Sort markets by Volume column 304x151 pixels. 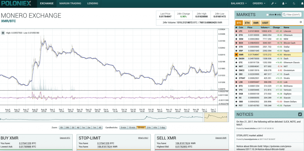pos(265,28)
